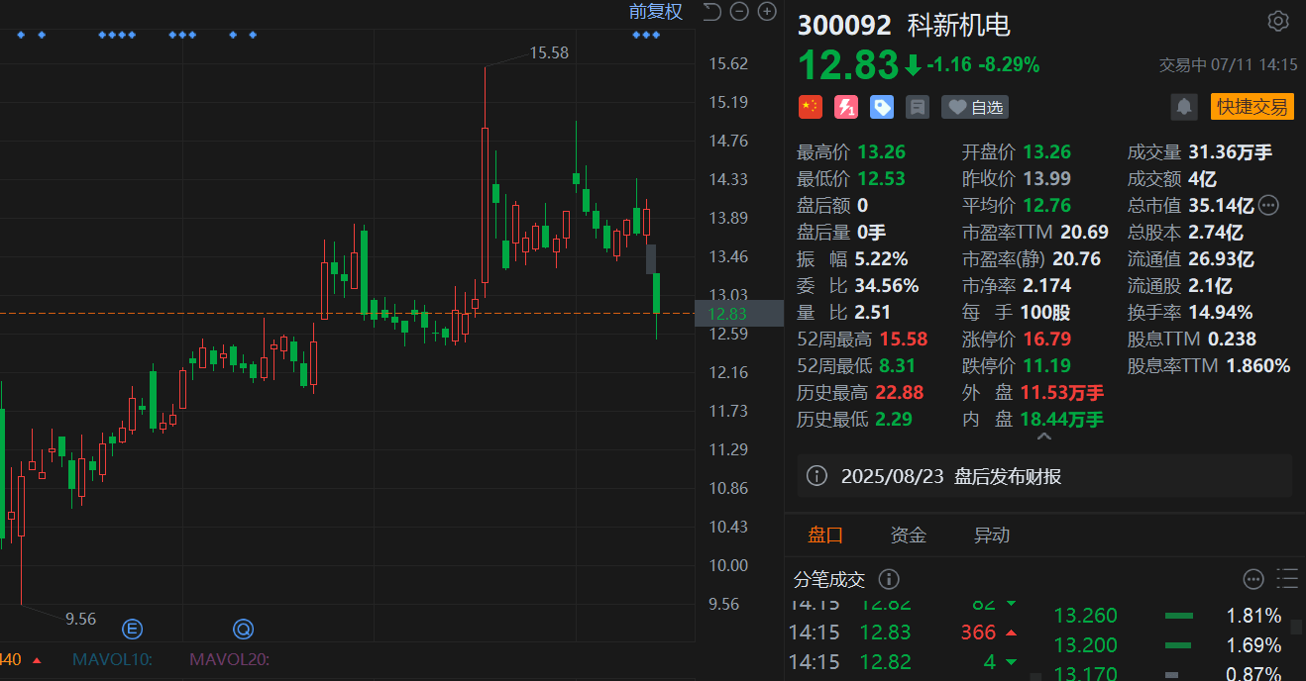Toggle 自选 to add stock to watchlist

pos(974,107)
